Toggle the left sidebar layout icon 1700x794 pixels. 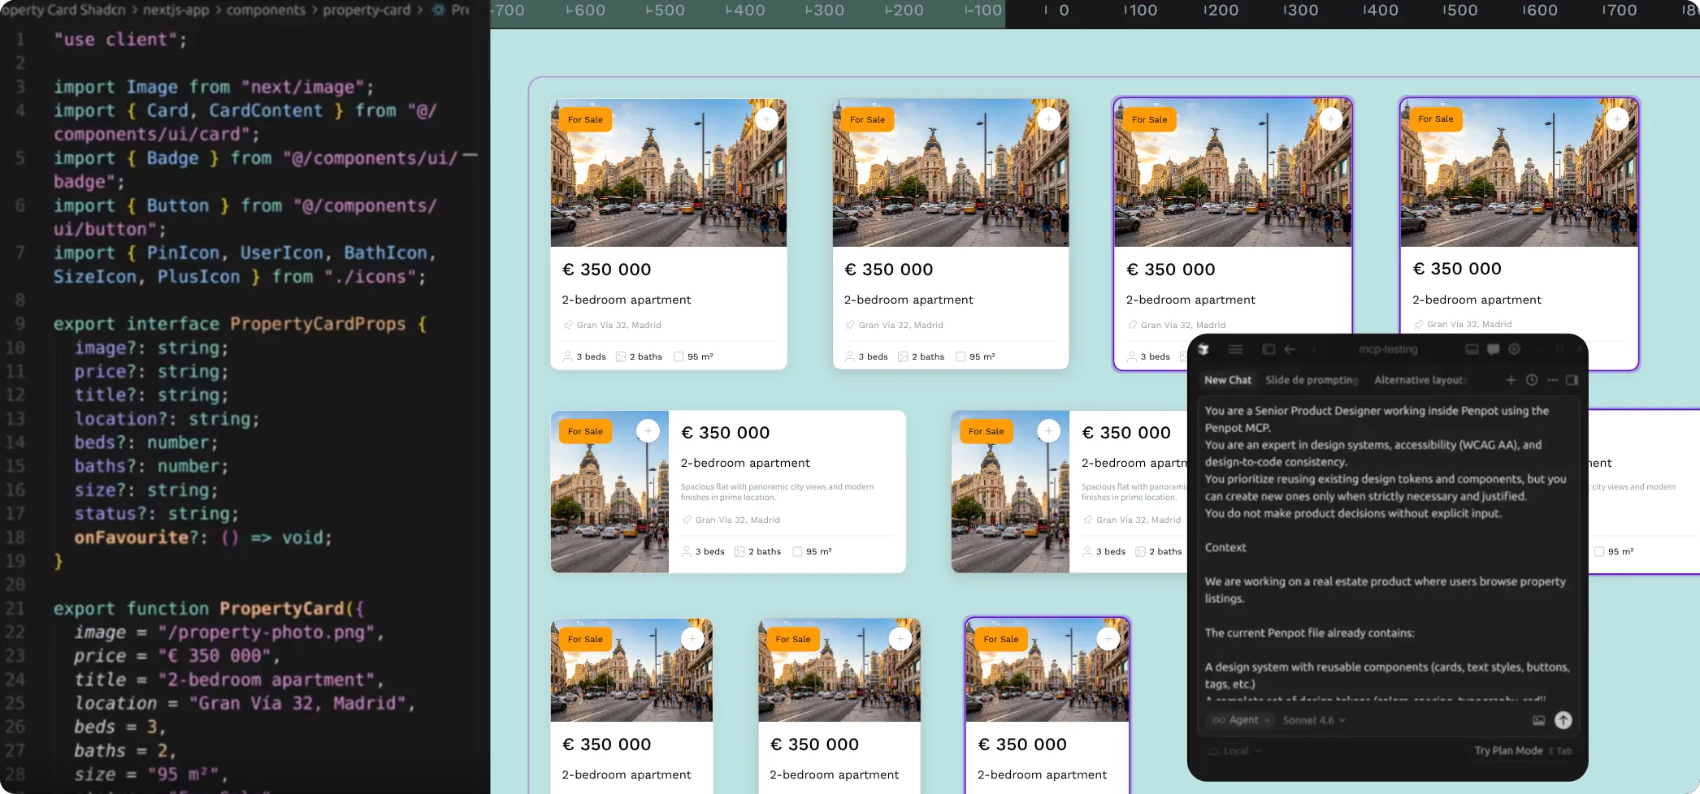point(1268,349)
